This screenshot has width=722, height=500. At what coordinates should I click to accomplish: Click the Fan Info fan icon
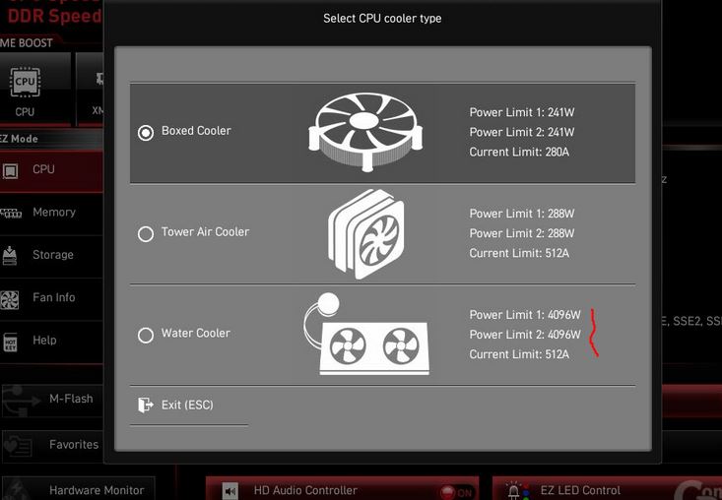click(9, 300)
